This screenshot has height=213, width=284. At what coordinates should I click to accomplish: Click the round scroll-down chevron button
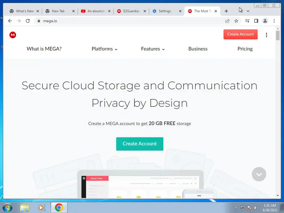tap(259, 174)
